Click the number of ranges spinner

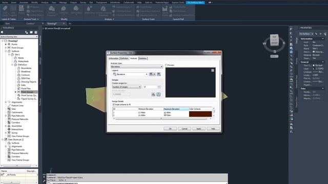pyautogui.click(x=159, y=87)
